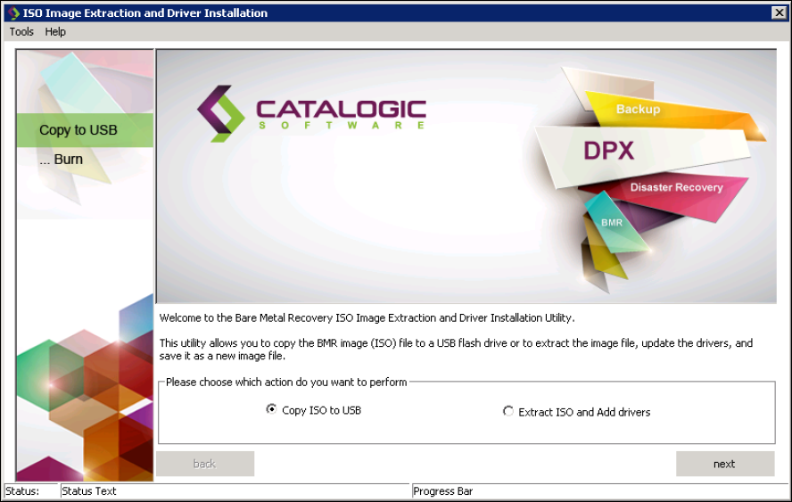Click the app icon in title bar

pyautogui.click(x=12, y=13)
